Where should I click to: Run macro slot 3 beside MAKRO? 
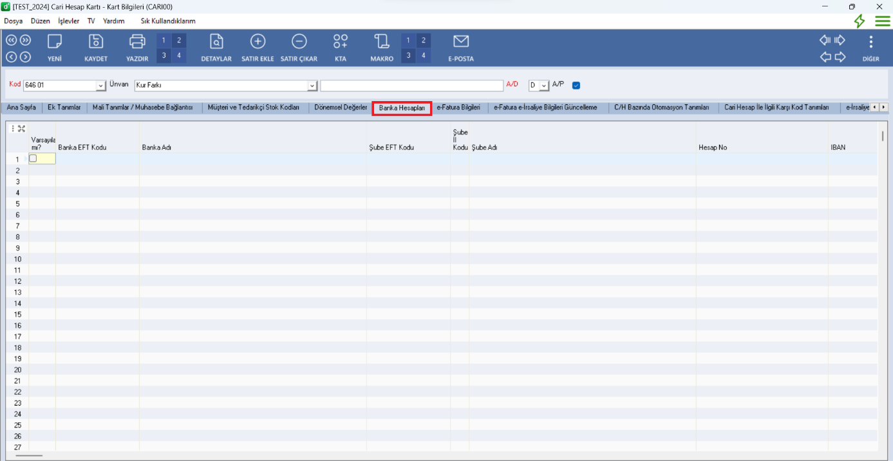(x=408, y=56)
